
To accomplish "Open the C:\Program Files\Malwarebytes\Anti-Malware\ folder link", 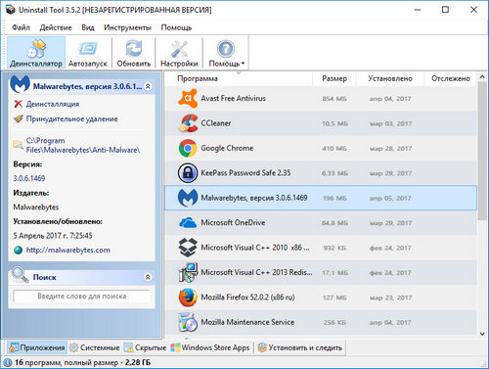I will pyautogui.click(x=83, y=145).
